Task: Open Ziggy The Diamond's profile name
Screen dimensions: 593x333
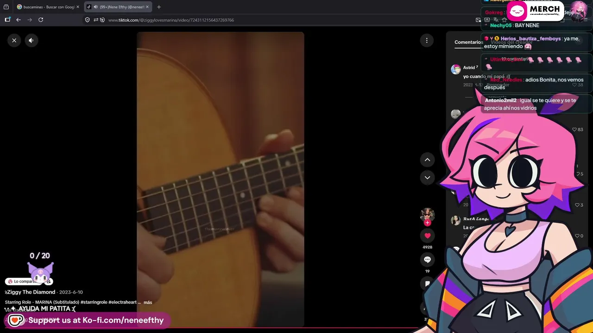Action: click(31, 292)
